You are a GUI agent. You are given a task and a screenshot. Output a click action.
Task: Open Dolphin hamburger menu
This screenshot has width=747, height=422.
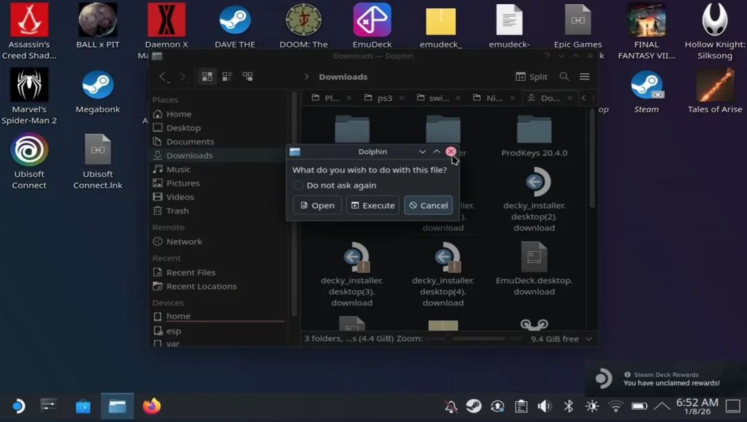pos(584,77)
